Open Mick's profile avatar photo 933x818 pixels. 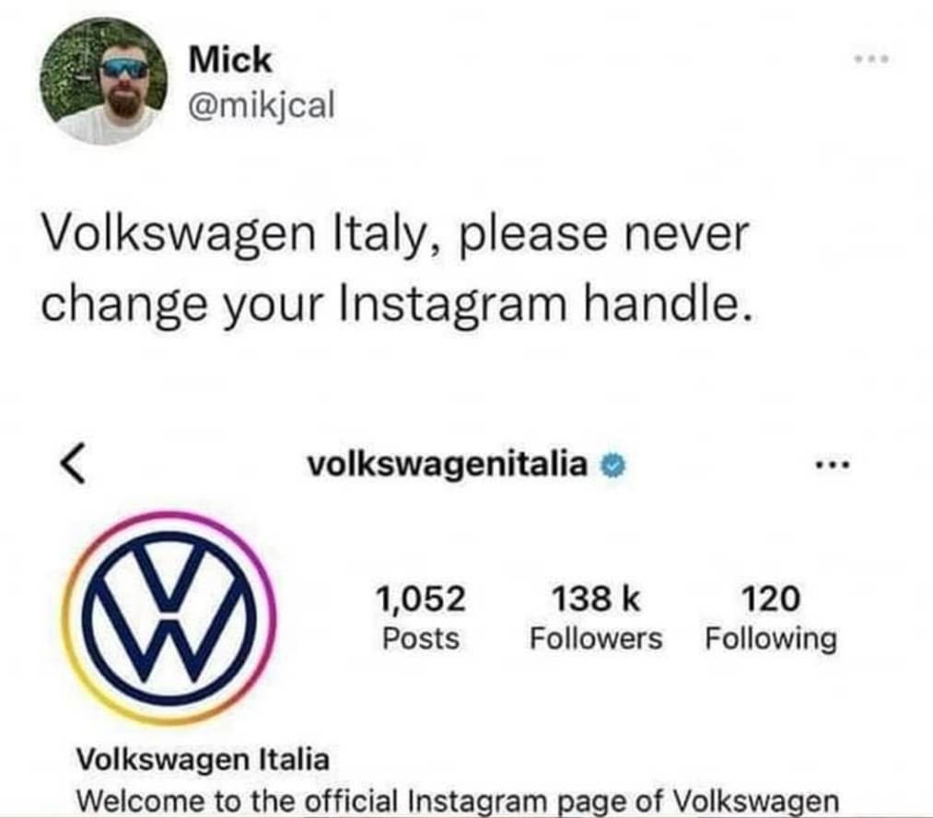[x=103, y=81]
